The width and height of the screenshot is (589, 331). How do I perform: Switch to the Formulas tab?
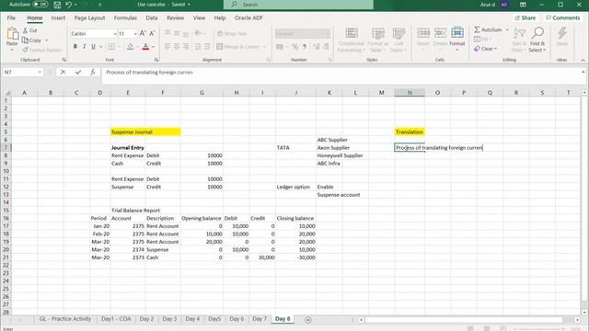[125, 17]
